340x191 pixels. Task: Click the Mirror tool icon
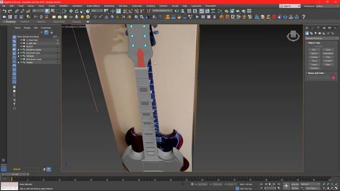tap(177, 11)
